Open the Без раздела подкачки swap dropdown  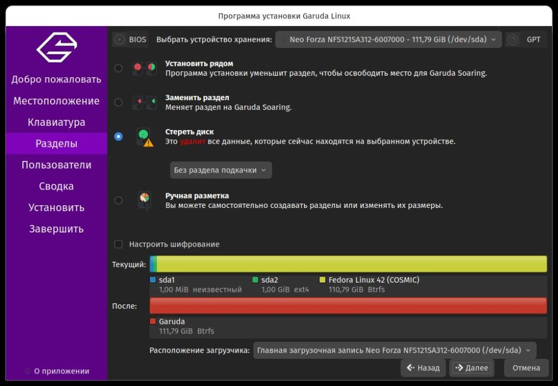click(x=221, y=170)
